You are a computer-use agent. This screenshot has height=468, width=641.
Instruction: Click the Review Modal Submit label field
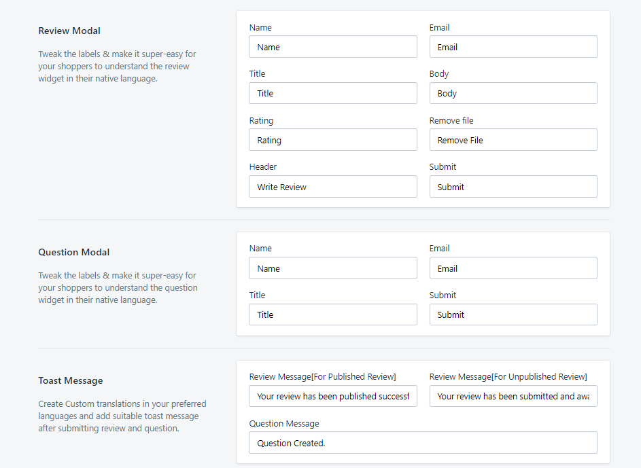513,187
